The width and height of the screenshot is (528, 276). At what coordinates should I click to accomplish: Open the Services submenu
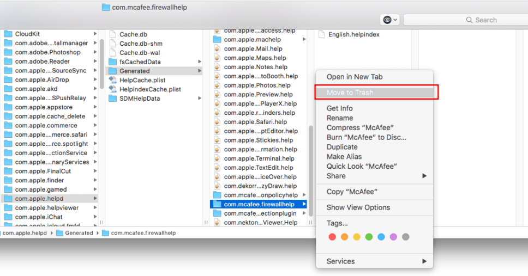click(374, 261)
